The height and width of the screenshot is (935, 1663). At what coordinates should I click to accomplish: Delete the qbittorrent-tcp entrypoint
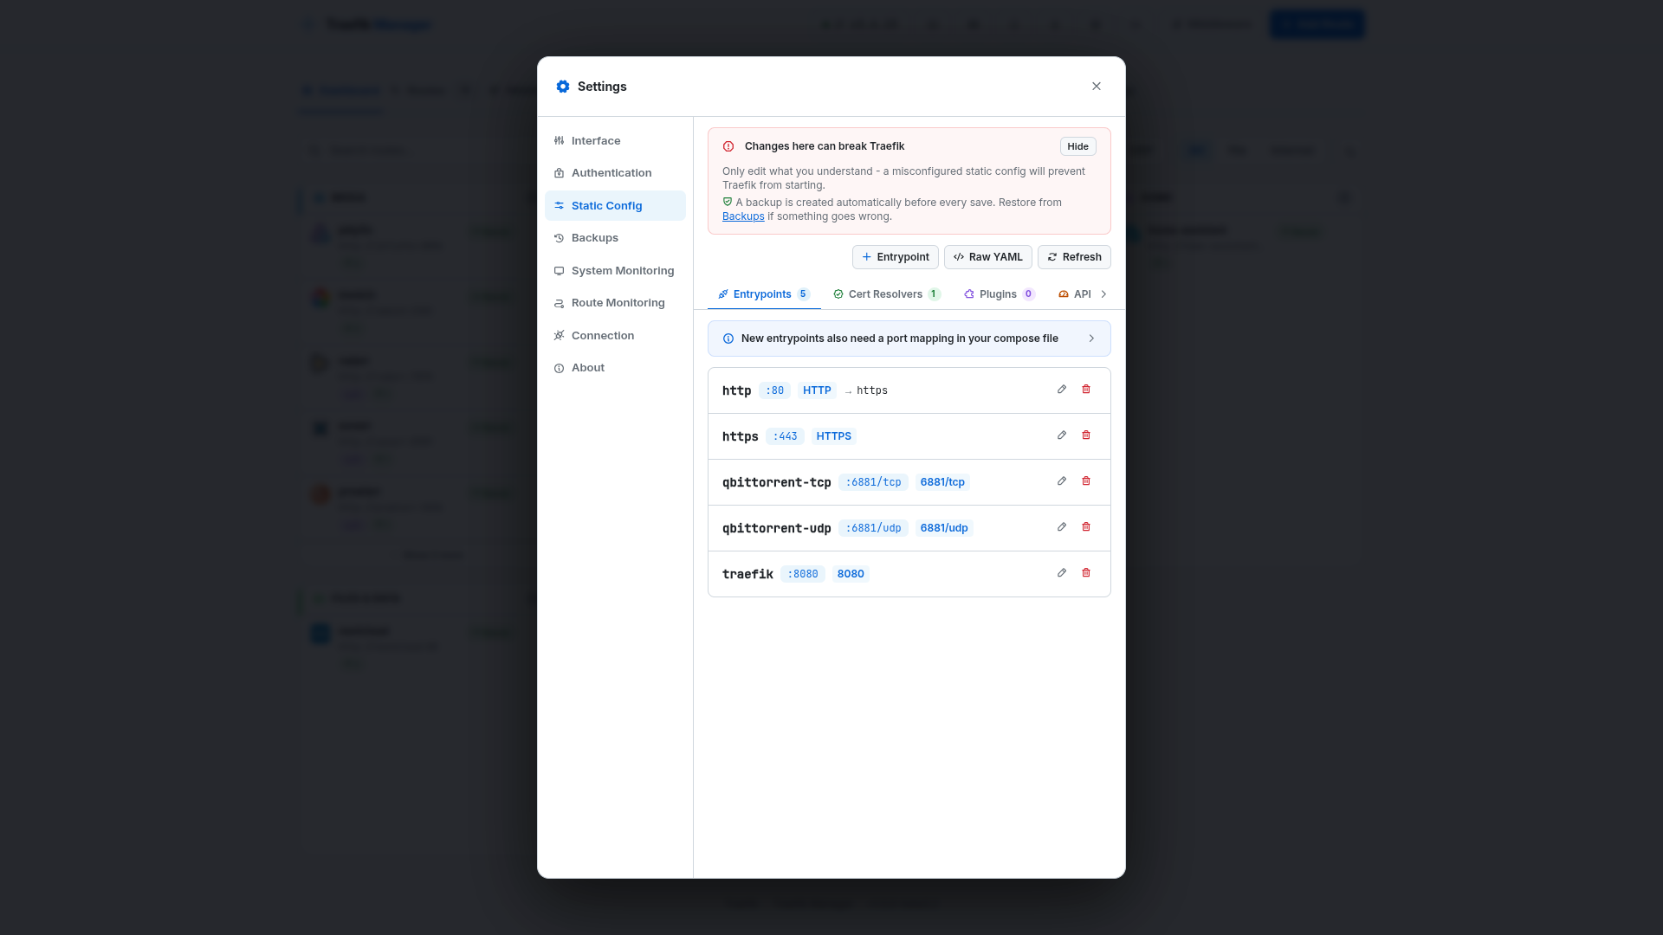coord(1086,481)
